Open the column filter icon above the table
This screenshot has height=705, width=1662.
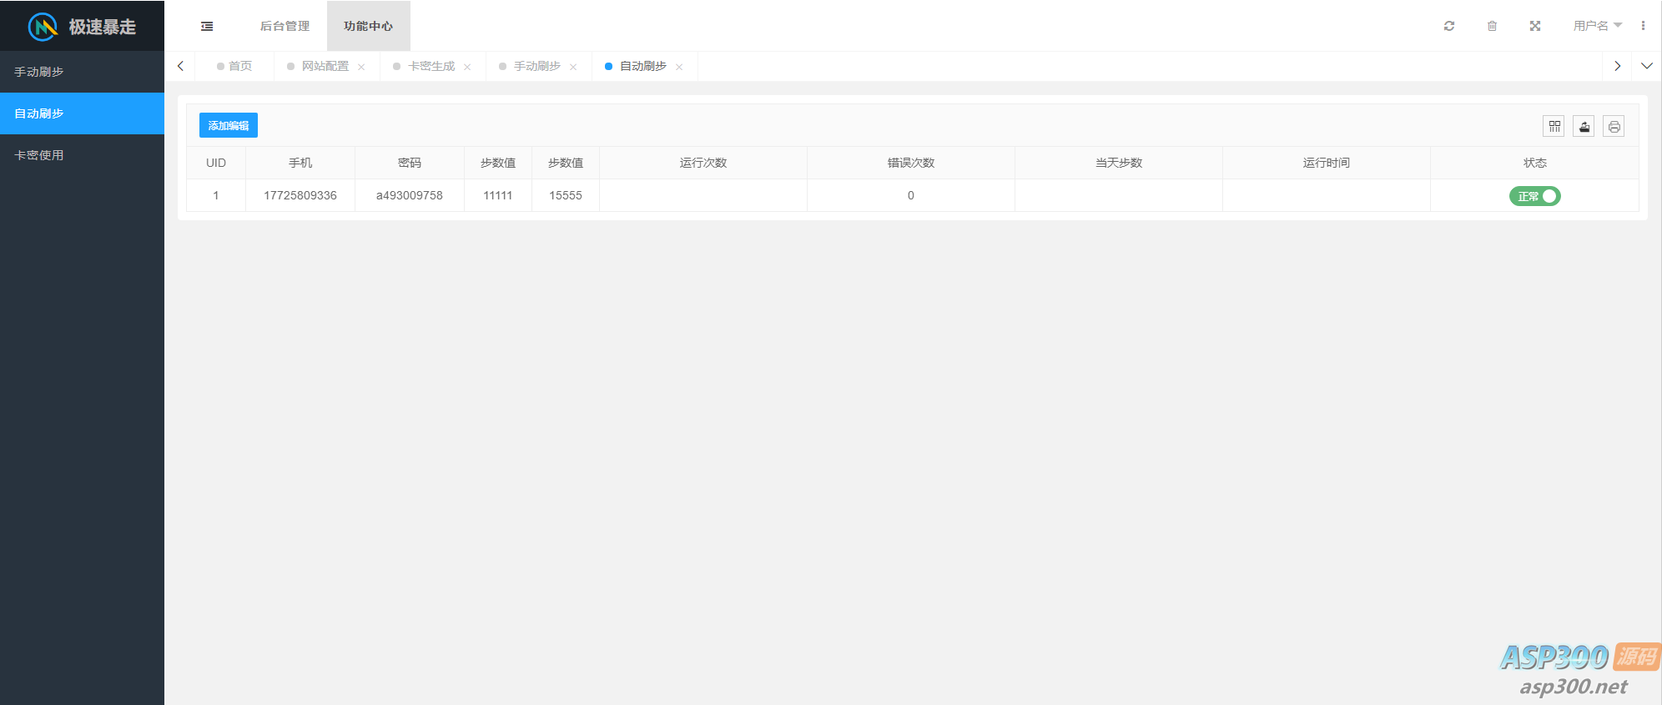coord(1554,126)
